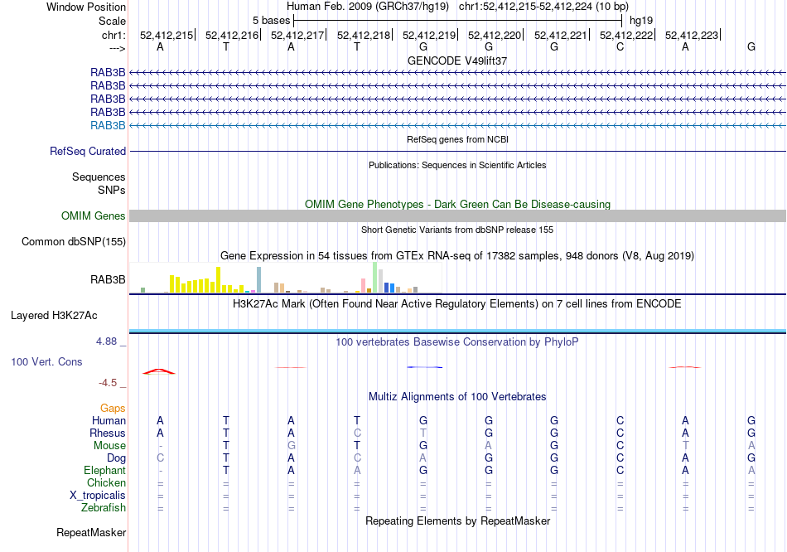787x552 pixels.
Task: Click RAB3B label beside GTEx bar chart
Action: (x=108, y=280)
